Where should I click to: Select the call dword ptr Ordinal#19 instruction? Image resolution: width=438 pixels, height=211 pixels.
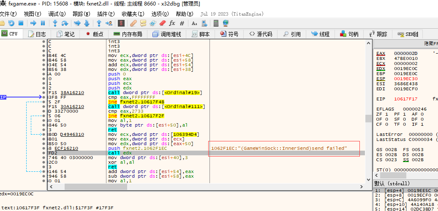pyautogui.click(x=155, y=93)
